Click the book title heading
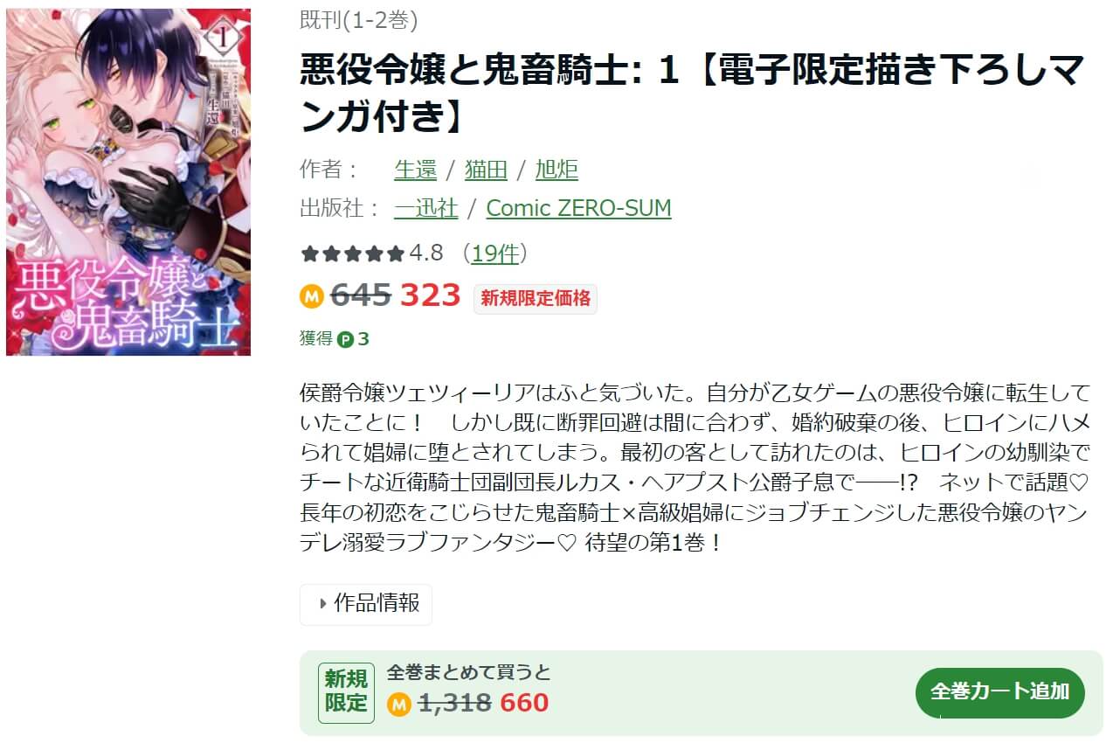The height and width of the screenshot is (750, 1113). [693, 93]
